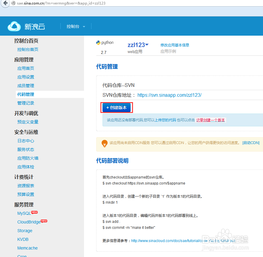The width and height of the screenshot is (263, 257).
Task: Click the '$ mkdir 1' command text
Action: (110, 202)
